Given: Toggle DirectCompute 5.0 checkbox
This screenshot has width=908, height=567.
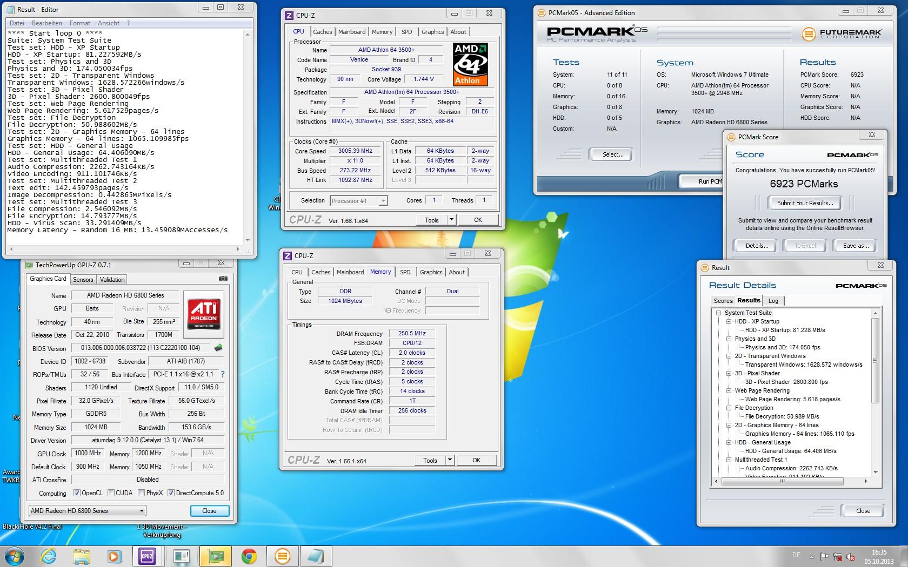Looking at the screenshot, I should pos(171,492).
